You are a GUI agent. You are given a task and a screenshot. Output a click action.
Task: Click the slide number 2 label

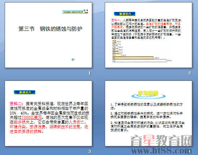[190, 73]
